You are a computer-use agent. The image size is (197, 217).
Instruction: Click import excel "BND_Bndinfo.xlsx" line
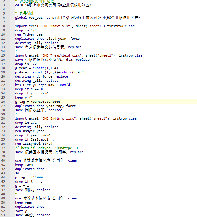77,118
